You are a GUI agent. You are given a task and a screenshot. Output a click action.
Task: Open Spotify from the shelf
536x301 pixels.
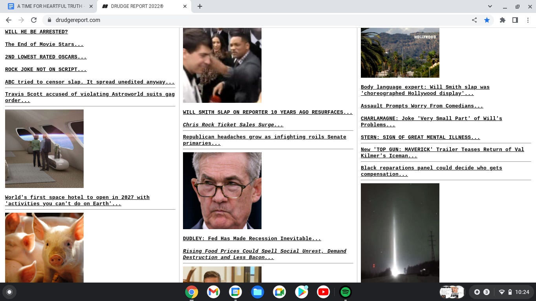click(x=346, y=292)
